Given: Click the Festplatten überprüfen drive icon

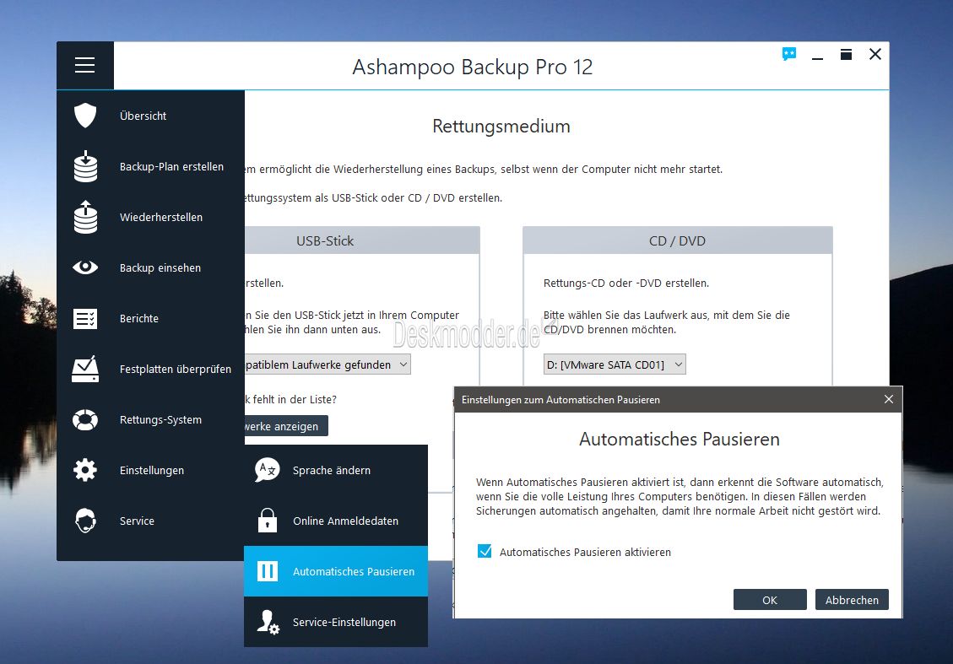Looking at the screenshot, I should click(x=85, y=369).
